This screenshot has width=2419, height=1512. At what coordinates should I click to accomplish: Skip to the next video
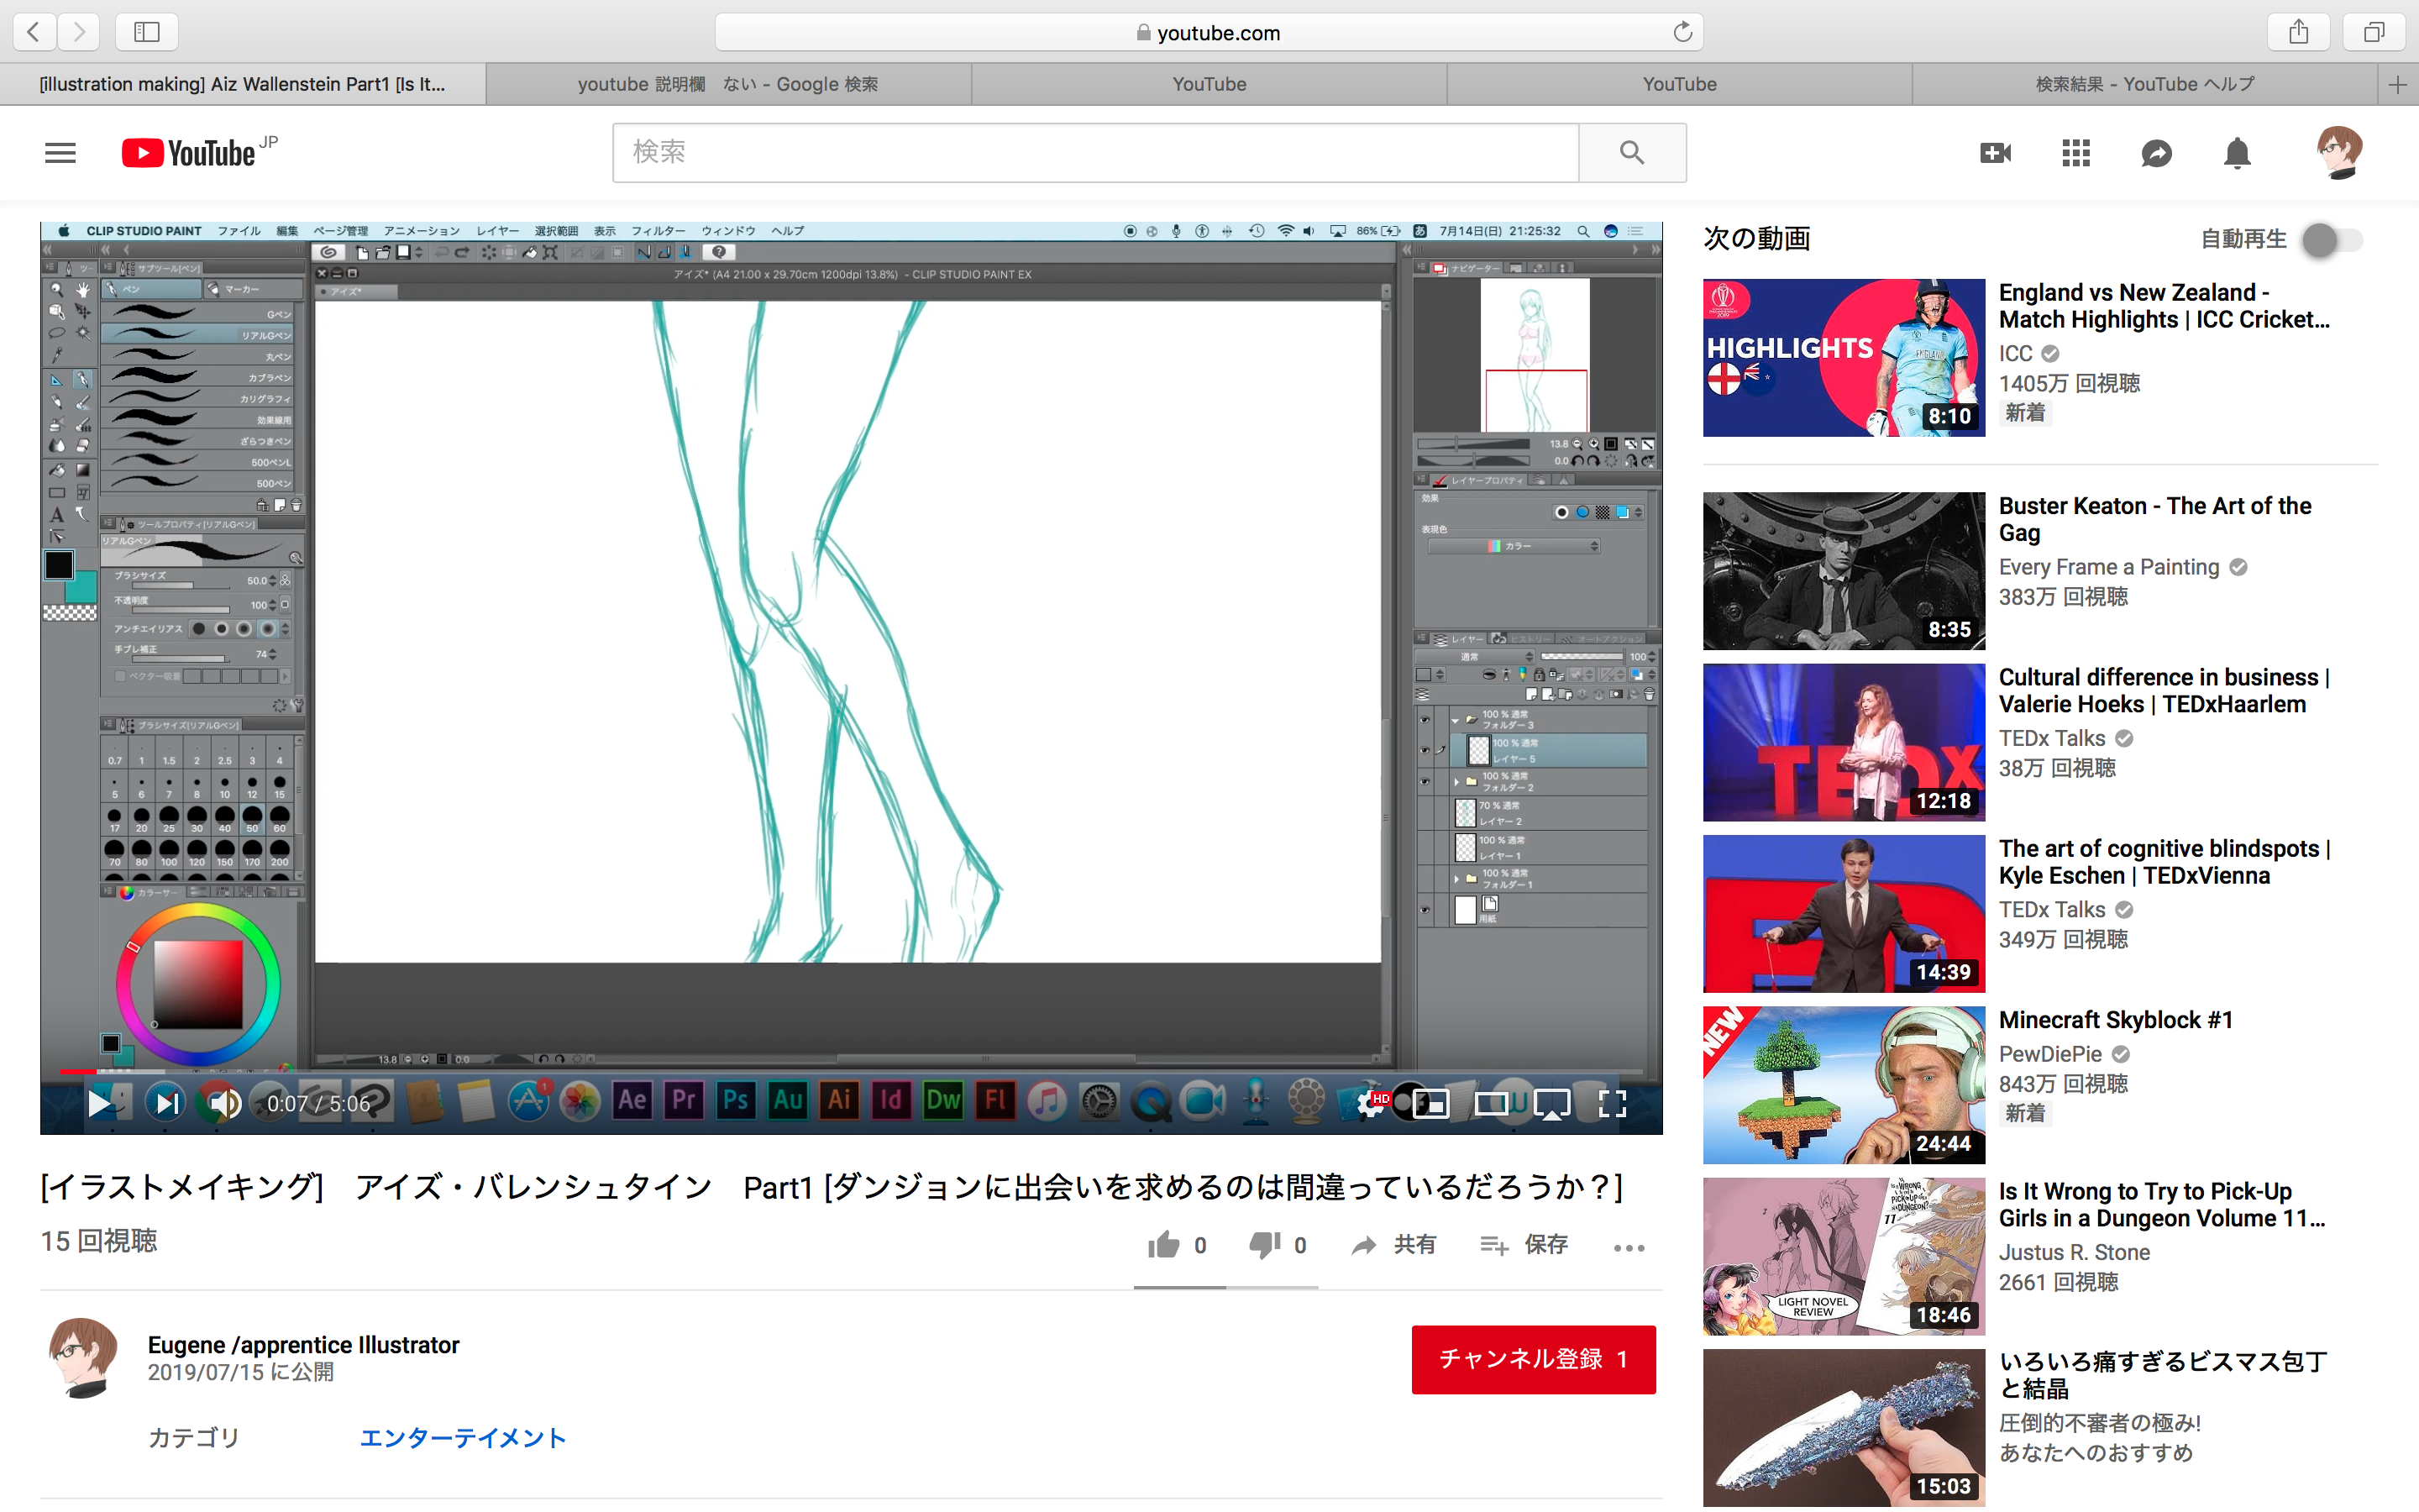click(x=166, y=1103)
